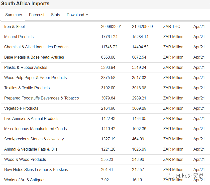210x185 pixels.
Task: Click Animal & Vegitable Fats & Oils
Action: pos(31,149)
